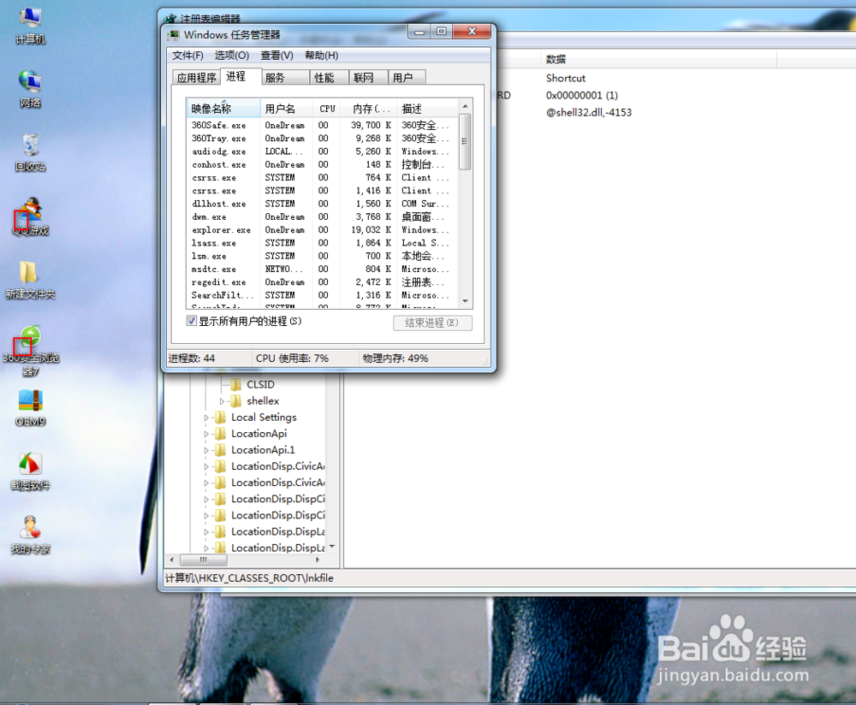Toggle 显示所有用户的进程 checkbox
The image size is (856, 705).
coord(191,321)
